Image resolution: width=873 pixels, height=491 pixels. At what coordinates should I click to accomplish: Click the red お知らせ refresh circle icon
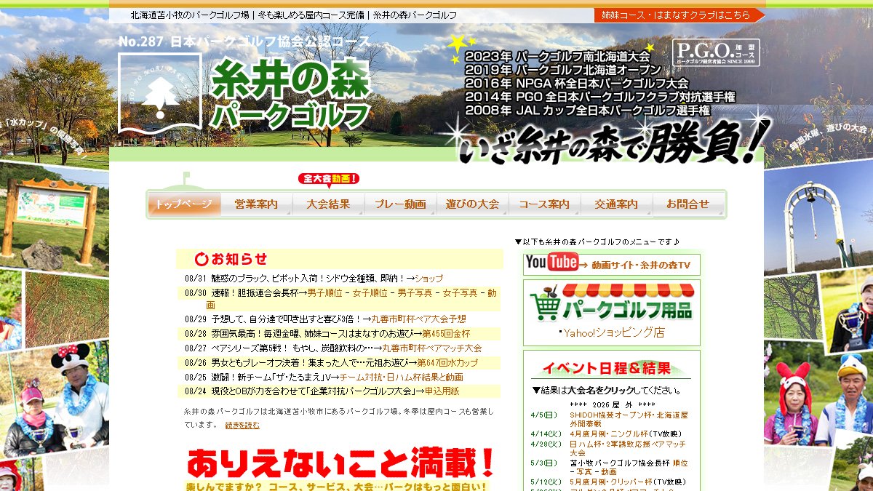202,258
